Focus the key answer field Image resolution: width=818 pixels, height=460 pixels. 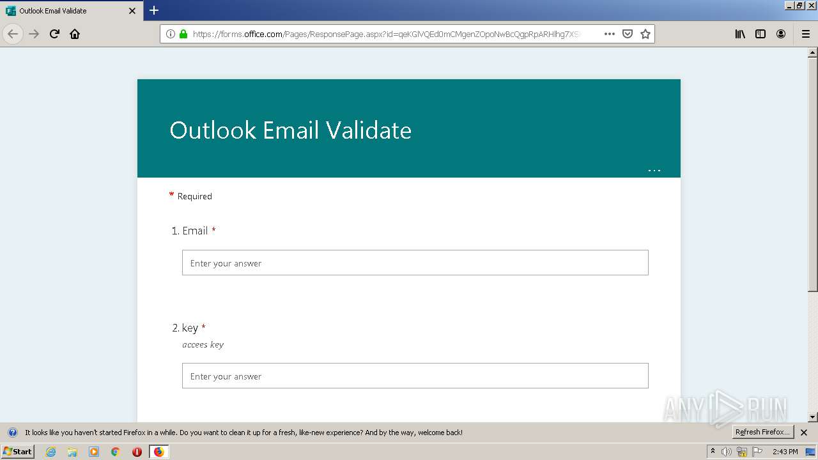(415, 376)
